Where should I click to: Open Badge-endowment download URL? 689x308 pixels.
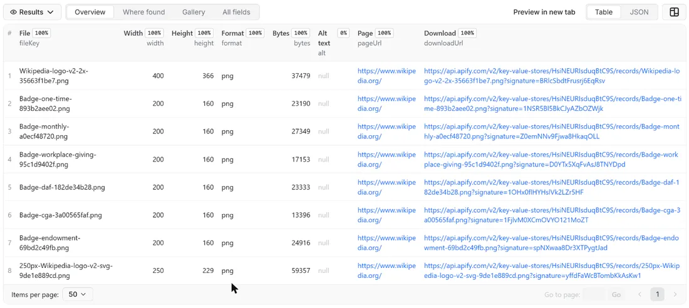pyautogui.click(x=551, y=243)
